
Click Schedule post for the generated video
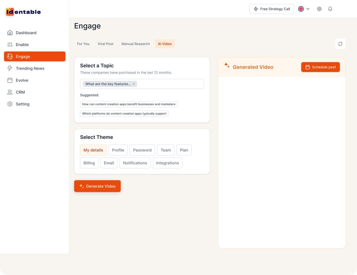pyautogui.click(x=320, y=67)
